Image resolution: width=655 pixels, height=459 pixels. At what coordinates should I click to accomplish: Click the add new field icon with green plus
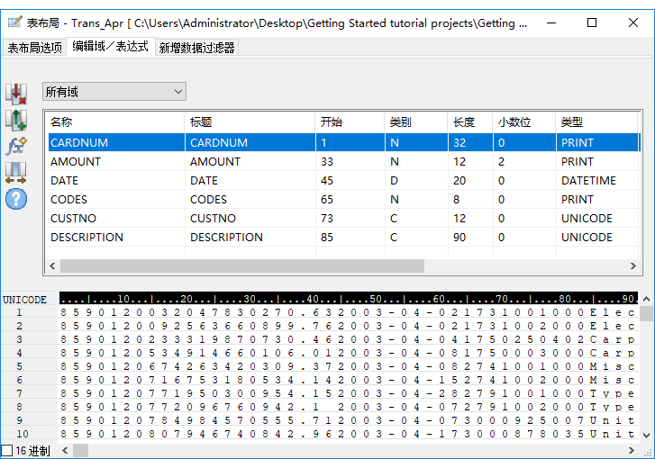coord(16,120)
